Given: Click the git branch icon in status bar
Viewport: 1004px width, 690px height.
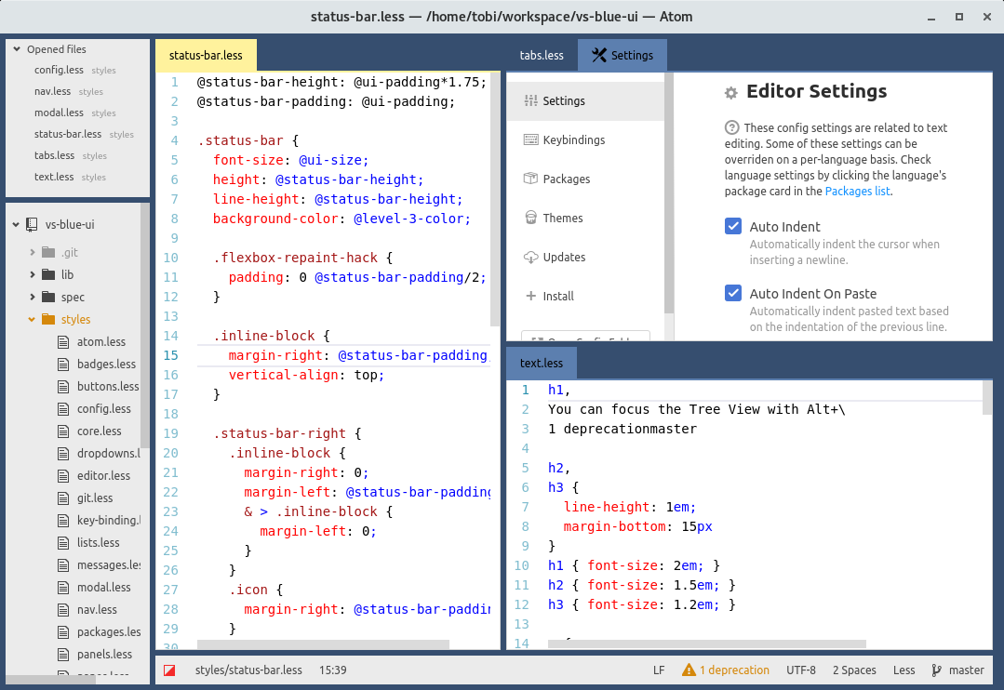Looking at the screenshot, I should pos(937,670).
